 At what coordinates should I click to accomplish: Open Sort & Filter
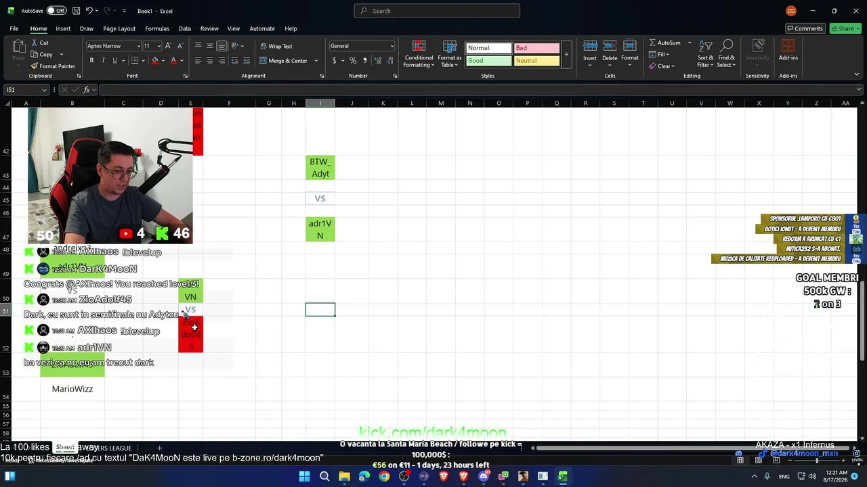706,54
